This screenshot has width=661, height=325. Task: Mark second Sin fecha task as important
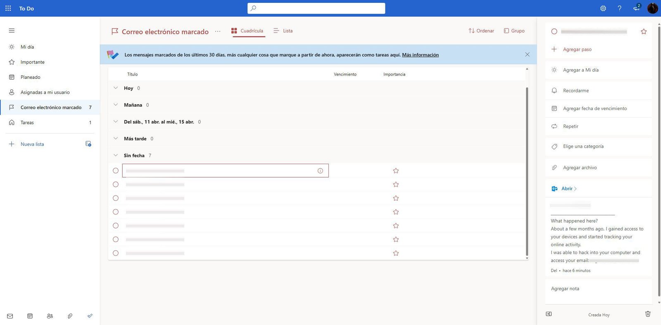(x=396, y=184)
